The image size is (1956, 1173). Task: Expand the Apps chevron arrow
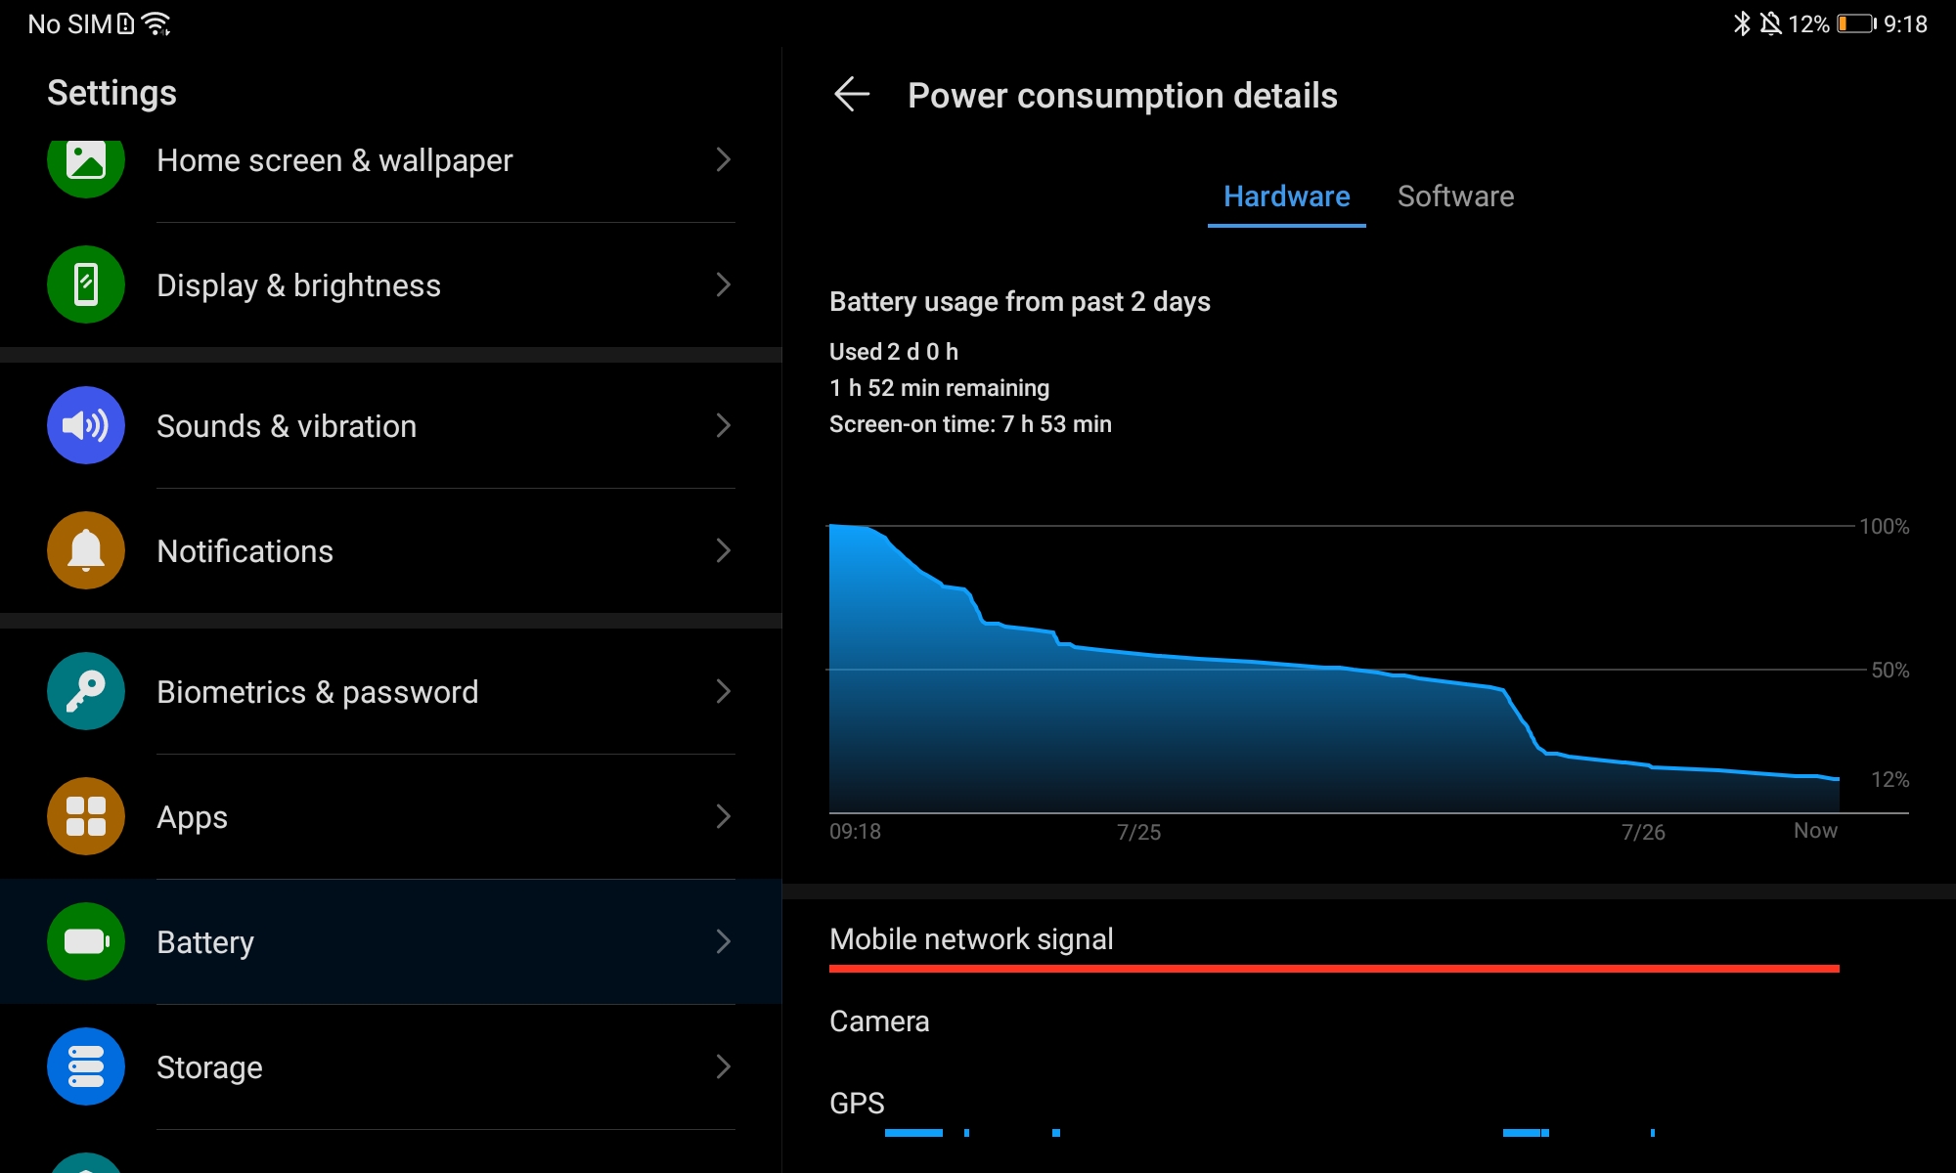[724, 816]
